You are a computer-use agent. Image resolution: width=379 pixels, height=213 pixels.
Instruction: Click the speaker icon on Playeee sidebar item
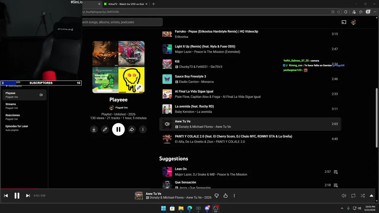(41, 95)
